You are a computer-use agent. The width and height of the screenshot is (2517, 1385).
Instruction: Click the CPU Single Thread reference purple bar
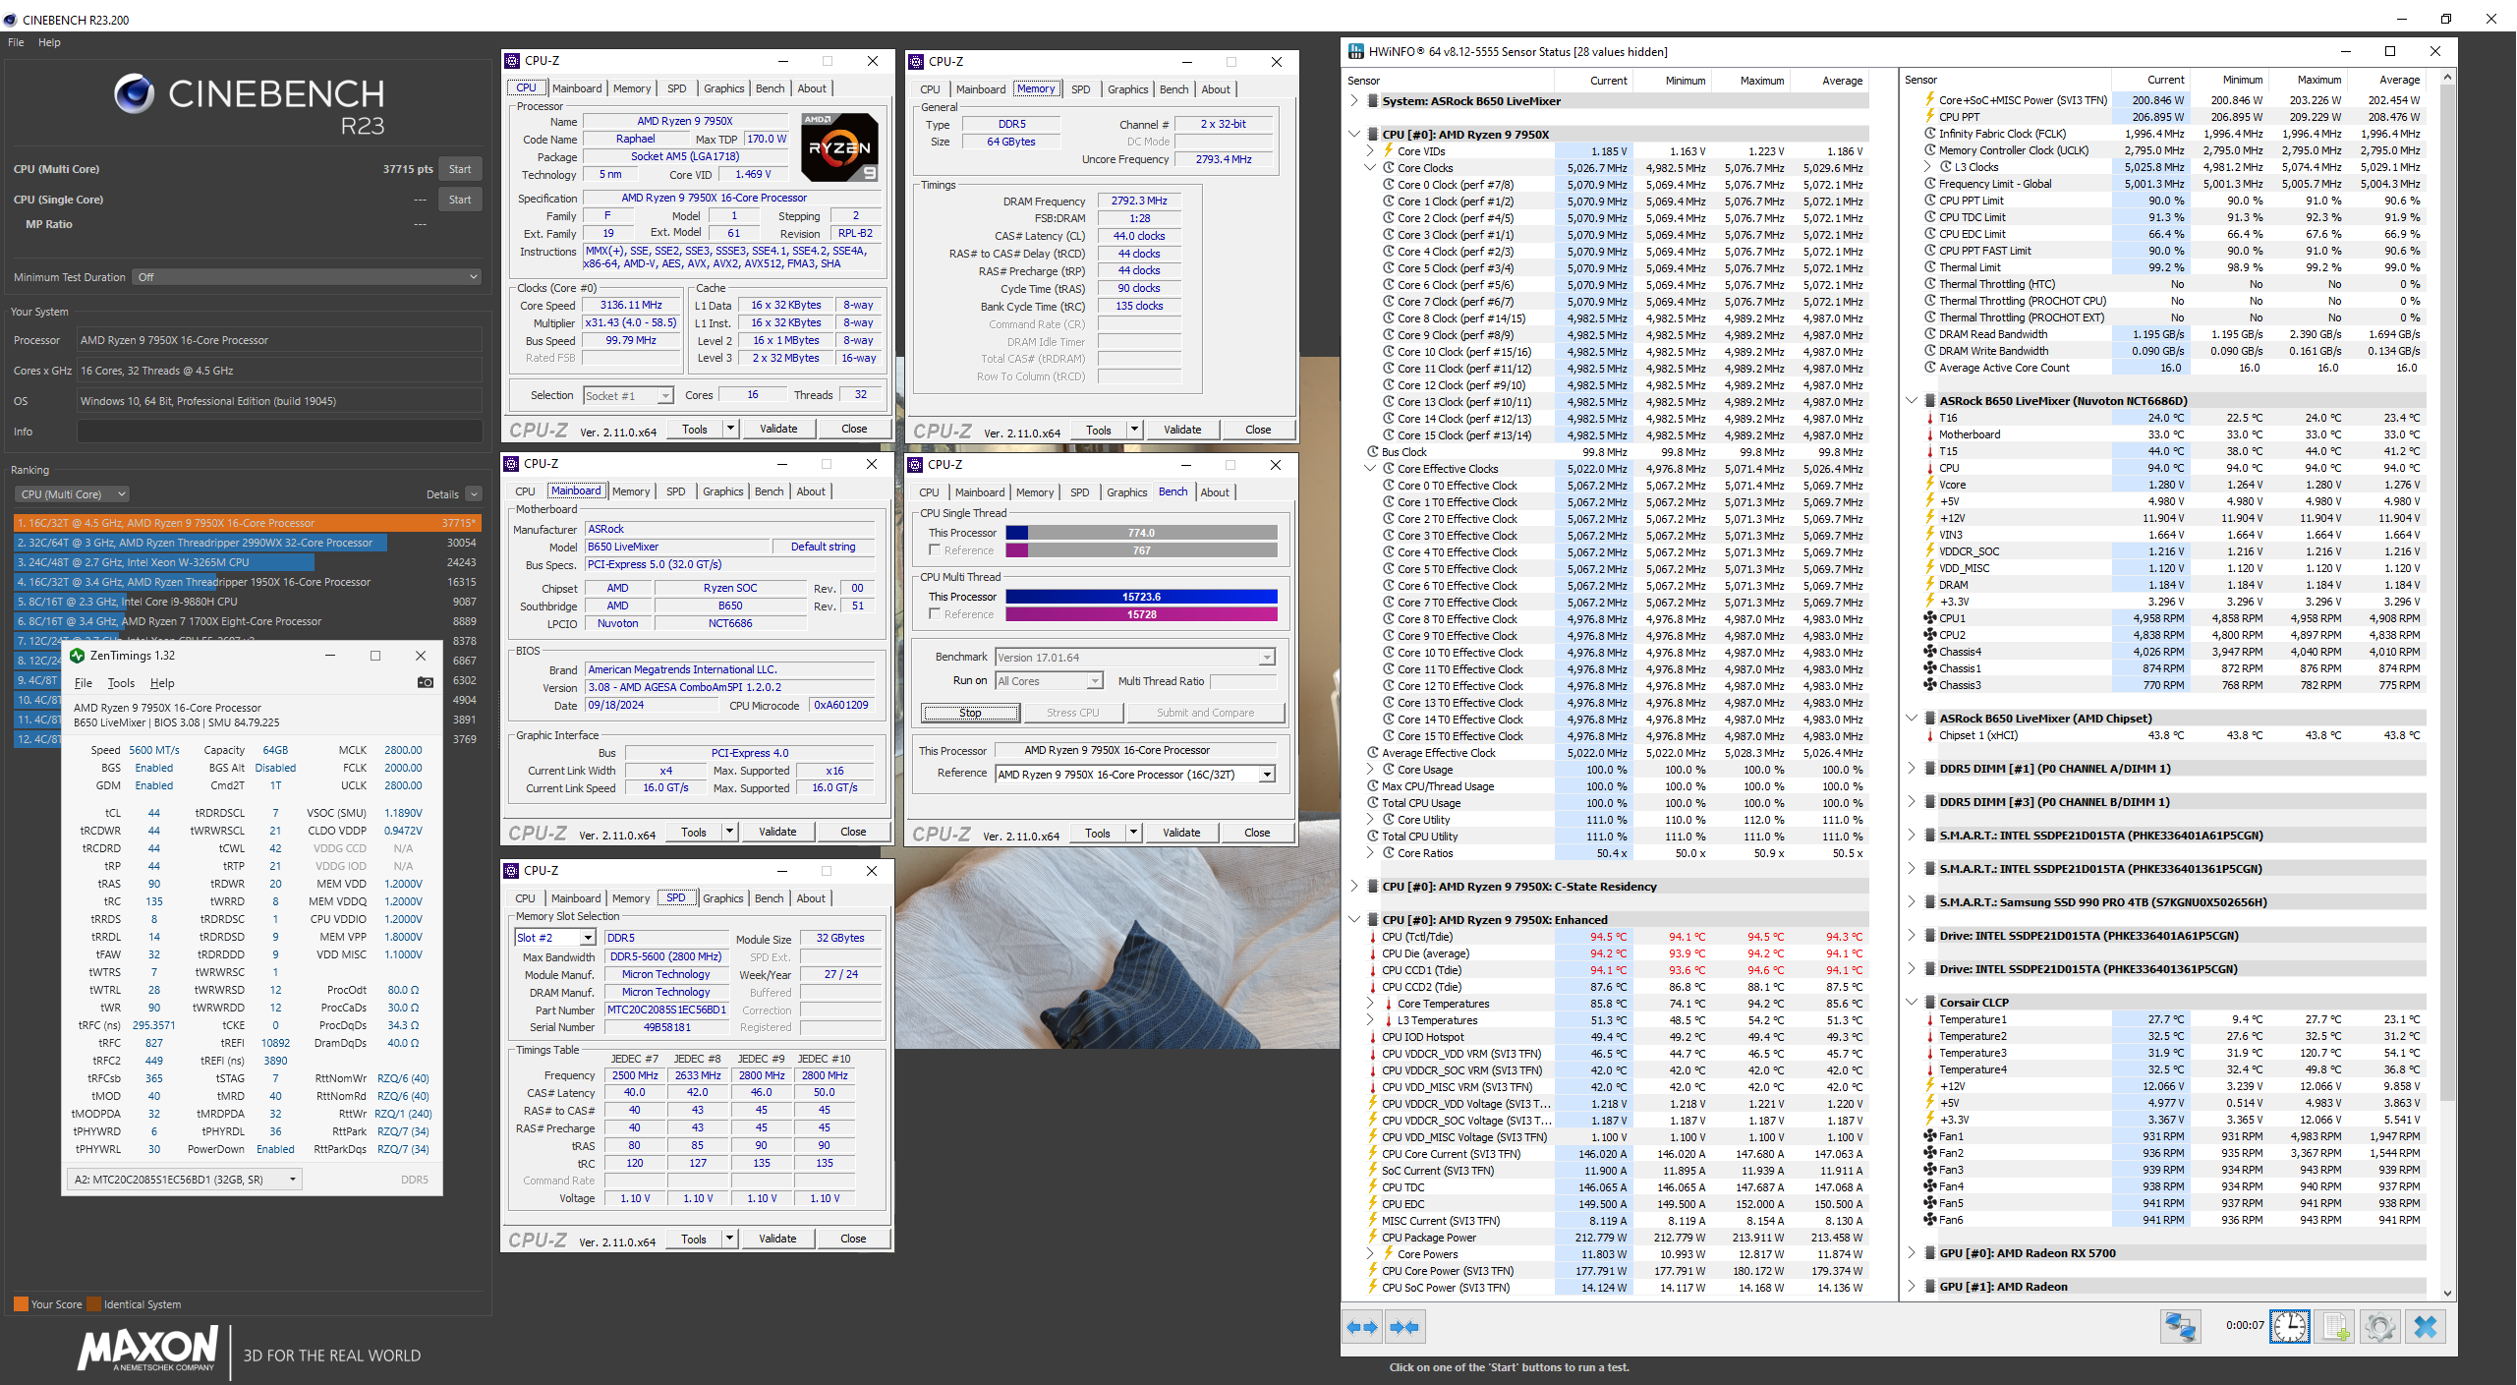(x=1141, y=550)
